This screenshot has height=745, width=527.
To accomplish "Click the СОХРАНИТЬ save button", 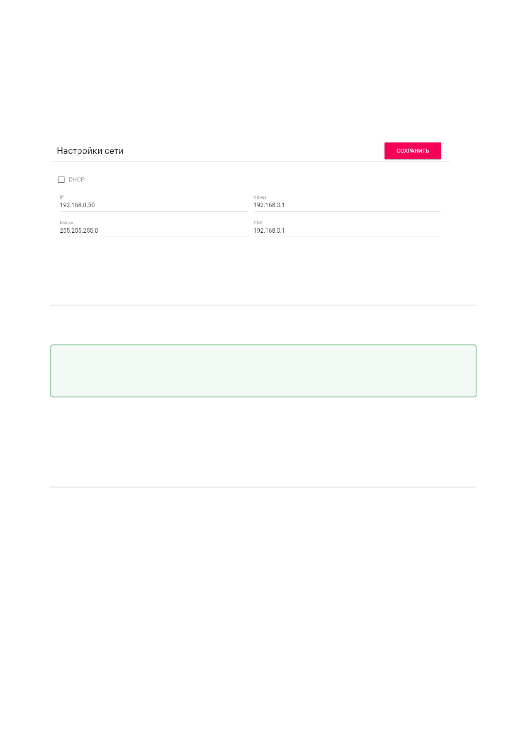I will point(412,151).
